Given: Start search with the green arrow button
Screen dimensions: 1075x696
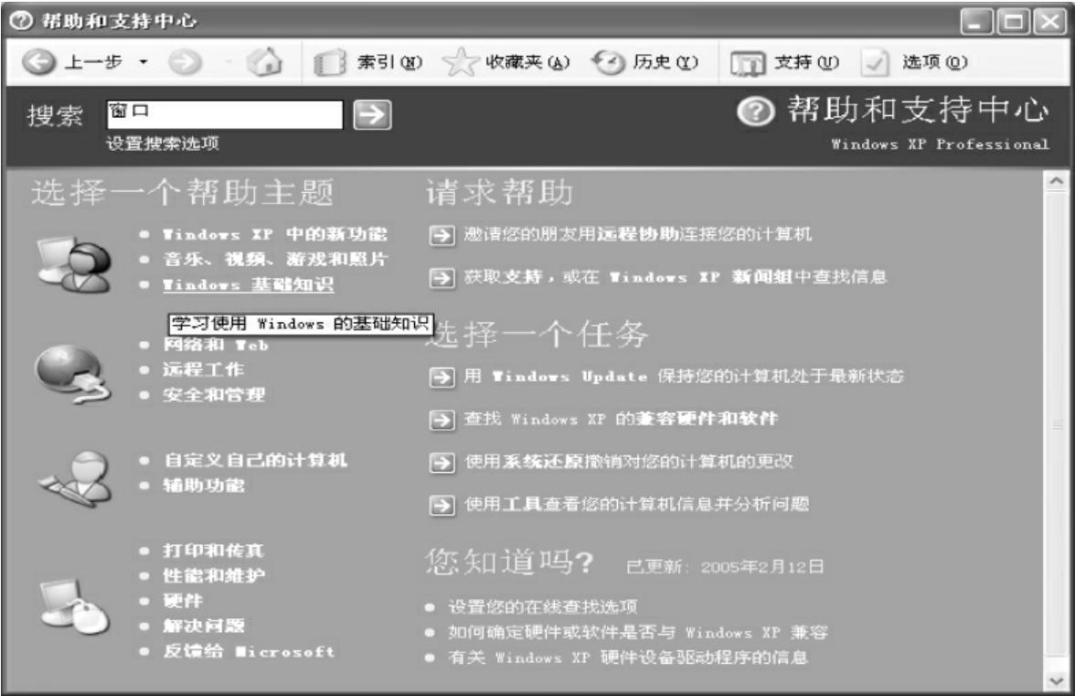Looking at the screenshot, I should [372, 114].
